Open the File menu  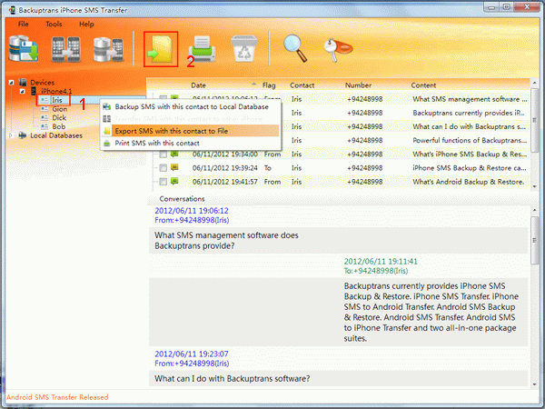(24, 24)
